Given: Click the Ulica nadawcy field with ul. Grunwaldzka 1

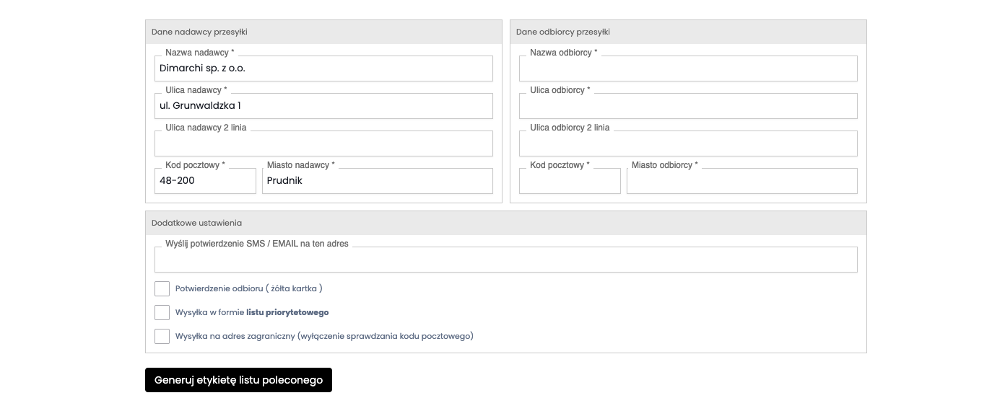Looking at the screenshot, I should point(323,106).
